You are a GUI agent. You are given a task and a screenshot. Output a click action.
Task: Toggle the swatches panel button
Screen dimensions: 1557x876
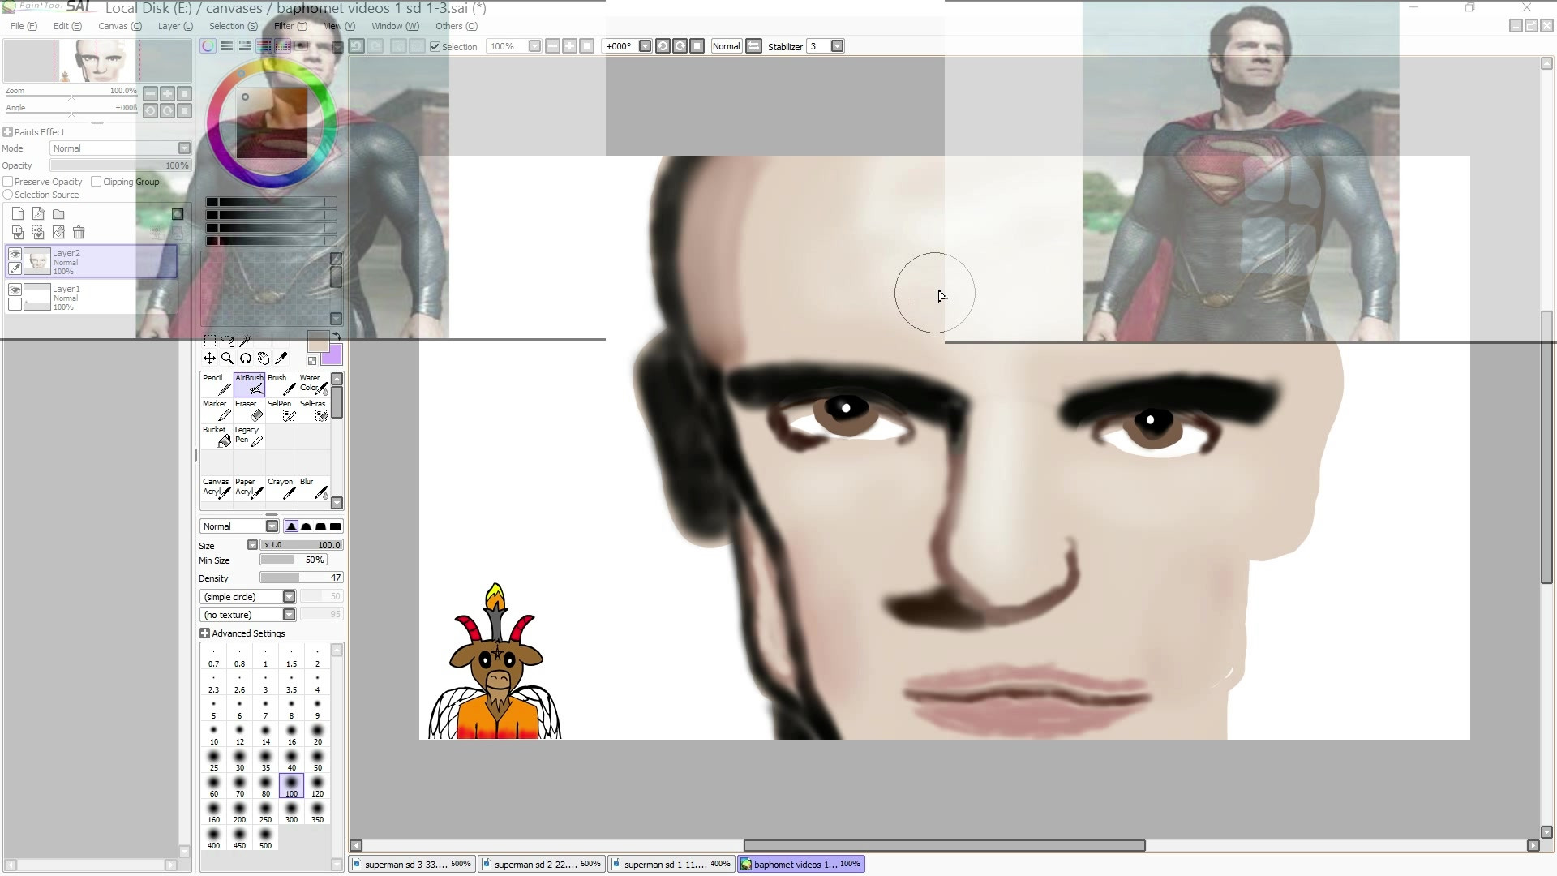(282, 46)
